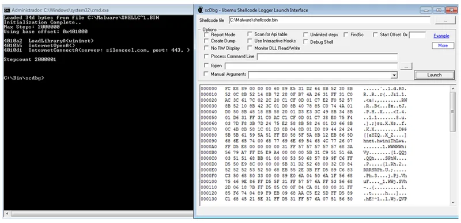Click the scDbg title bar app icon
This screenshot has width=461, height=223.
pyautogui.click(x=200, y=10)
